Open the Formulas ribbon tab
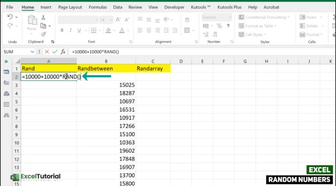 [x=98, y=7]
